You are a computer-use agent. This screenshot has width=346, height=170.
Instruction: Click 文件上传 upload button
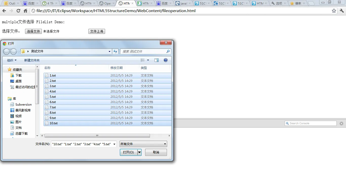(x=97, y=31)
